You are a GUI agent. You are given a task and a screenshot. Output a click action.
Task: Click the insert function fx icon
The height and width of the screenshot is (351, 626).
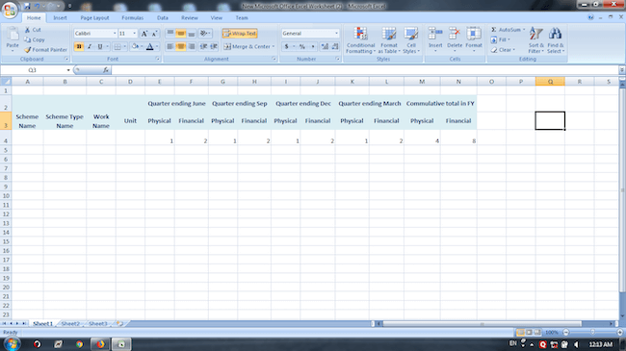[105, 70]
